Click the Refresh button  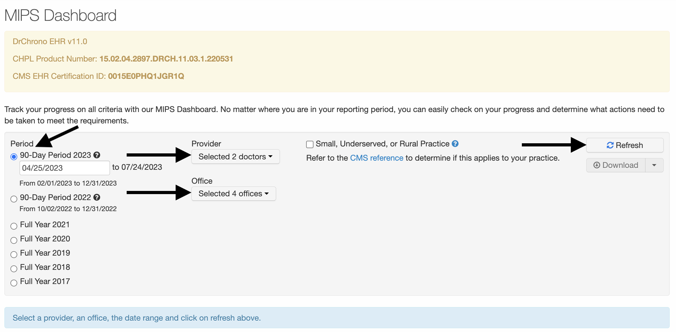(625, 145)
